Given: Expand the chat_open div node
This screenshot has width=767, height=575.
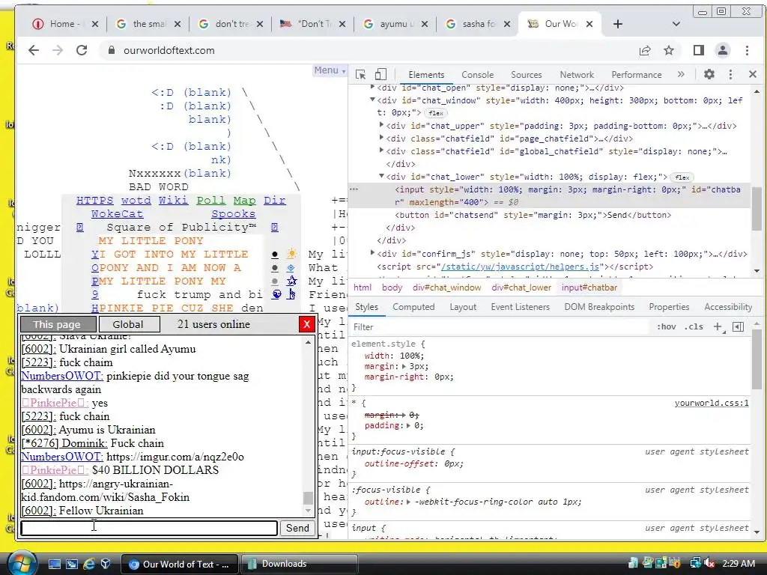Looking at the screenshot, I should (x=372, y=87).
